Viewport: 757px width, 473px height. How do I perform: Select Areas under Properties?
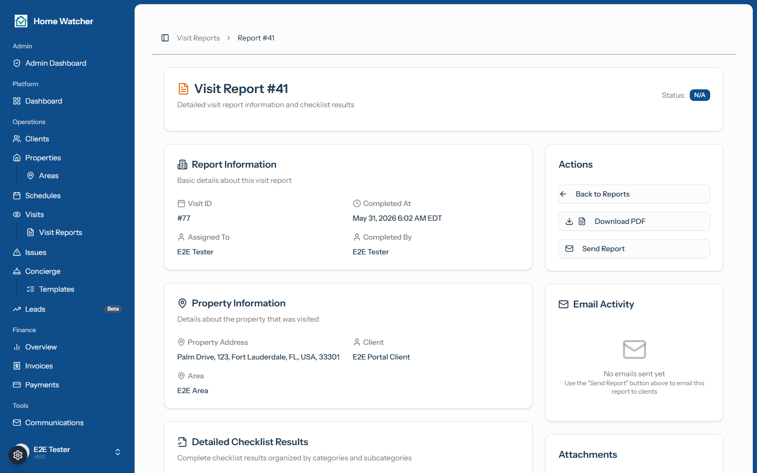pyautogui.click(x=74, y=176)
